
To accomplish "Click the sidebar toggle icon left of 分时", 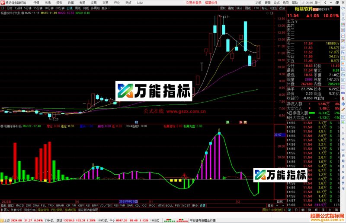I will point(3,8).
